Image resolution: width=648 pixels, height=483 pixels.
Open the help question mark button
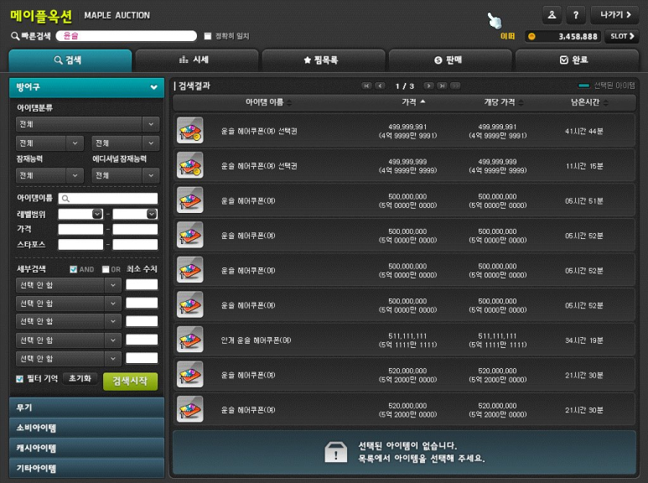pos(576,15)
